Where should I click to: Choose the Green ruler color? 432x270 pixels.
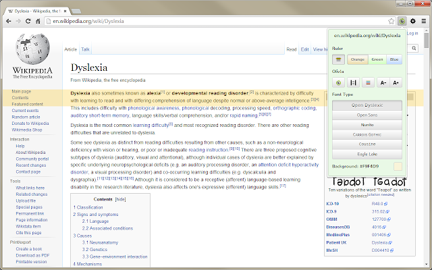click(377, 59)
